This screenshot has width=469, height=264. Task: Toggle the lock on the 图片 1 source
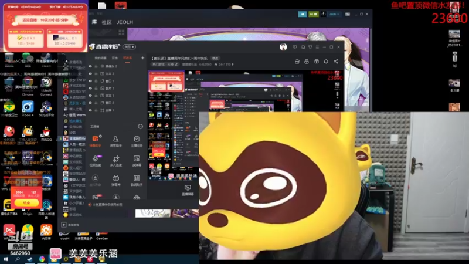point(96,89)
